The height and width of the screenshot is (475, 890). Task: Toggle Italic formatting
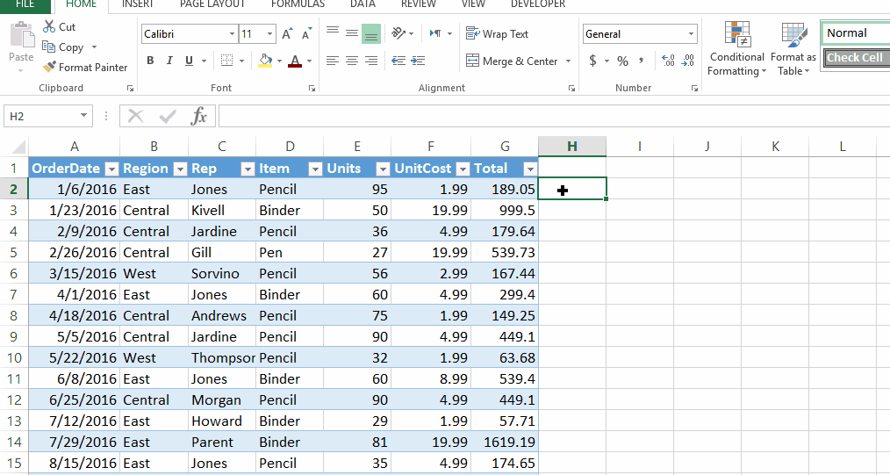(x=169, y=61)
